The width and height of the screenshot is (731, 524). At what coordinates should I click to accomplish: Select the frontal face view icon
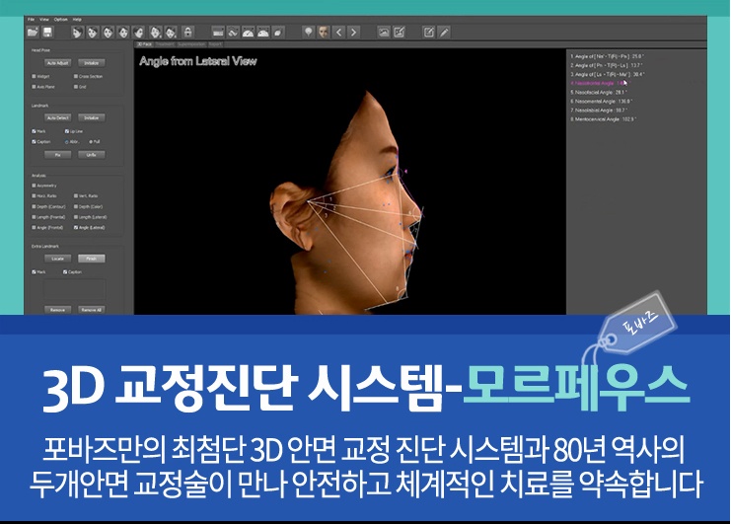(109, 33)
